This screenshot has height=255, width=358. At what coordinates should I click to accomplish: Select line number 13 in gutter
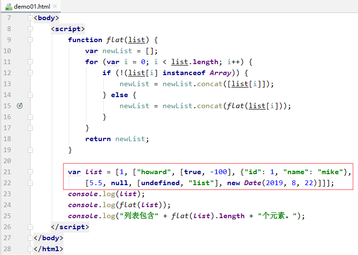click(x=7, y=84)
